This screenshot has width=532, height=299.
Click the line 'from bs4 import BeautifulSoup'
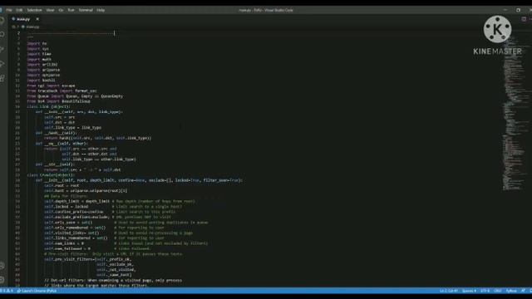[59, 101]
